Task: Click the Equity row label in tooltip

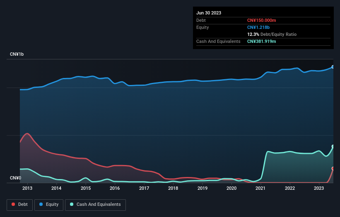Action: (x=203, y=27)
